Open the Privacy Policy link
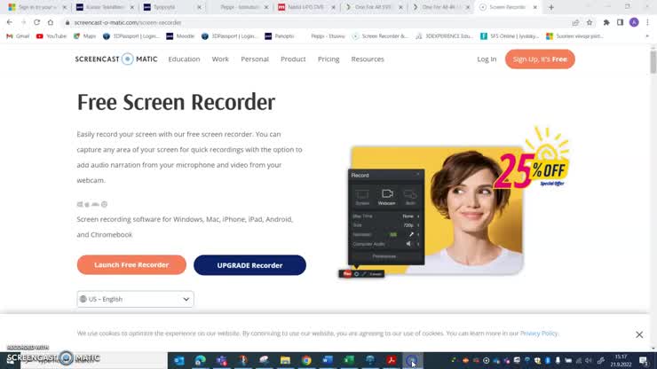Screen dimensions: 657x369 [539, 334]
